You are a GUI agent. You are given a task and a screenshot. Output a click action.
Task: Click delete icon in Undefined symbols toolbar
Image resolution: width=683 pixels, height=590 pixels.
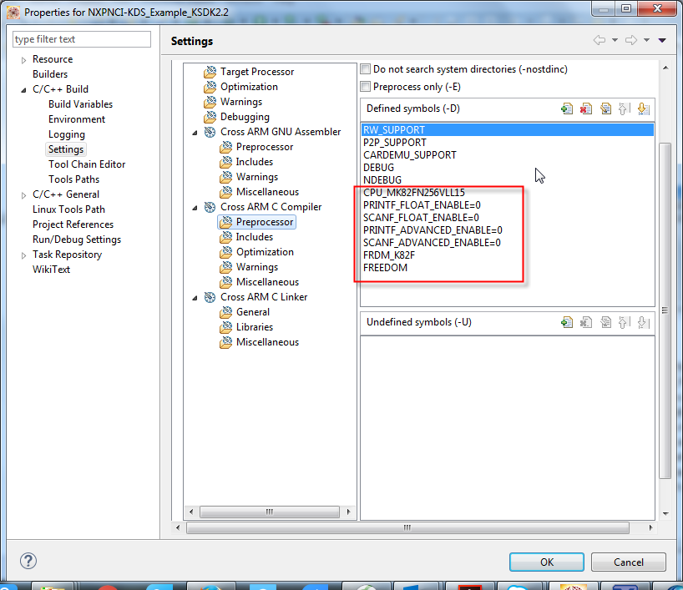pos(586,322)
